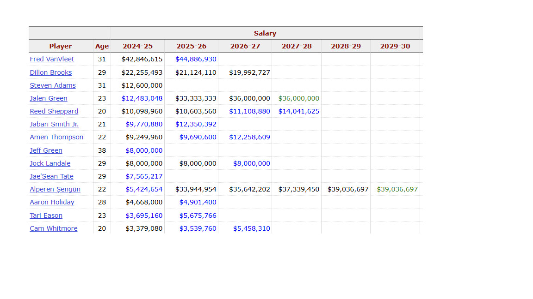
Task: Select Alperen Şengün's $33,944,954 salary
Action: pos(196,189)
